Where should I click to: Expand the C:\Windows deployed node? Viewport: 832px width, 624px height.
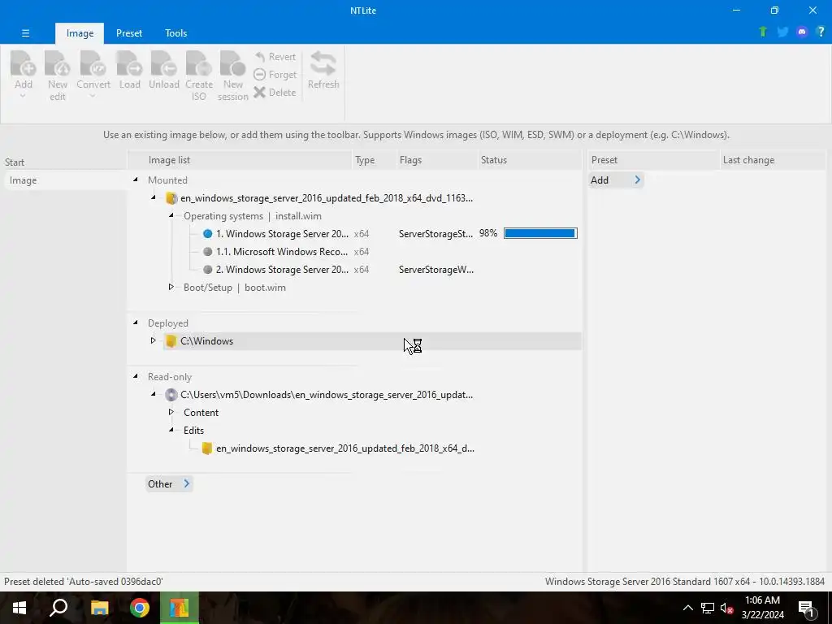[x=154, y=340]
